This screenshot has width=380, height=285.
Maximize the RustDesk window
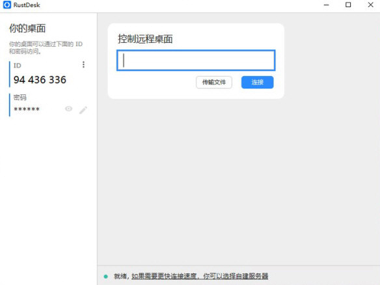(x=348, y=5)
